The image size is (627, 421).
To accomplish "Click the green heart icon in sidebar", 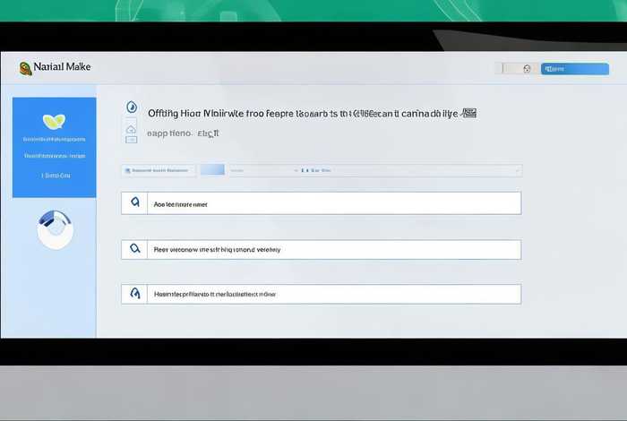I will point(54,121).
